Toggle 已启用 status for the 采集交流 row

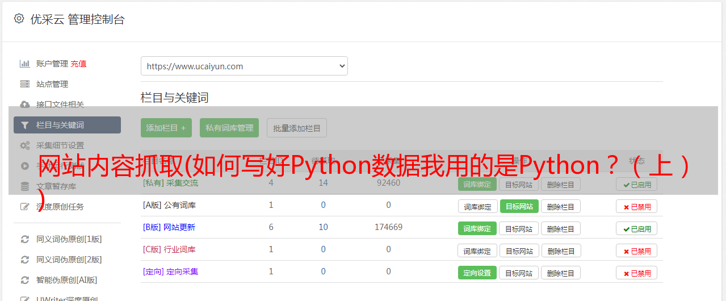(637, 184)
